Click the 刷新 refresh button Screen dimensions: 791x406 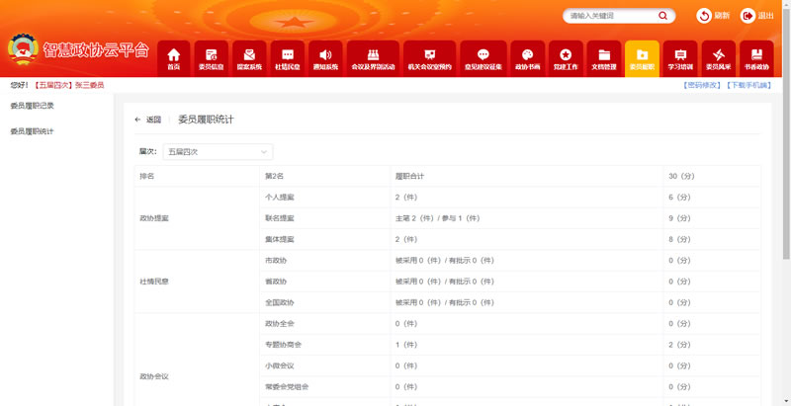[713, 16]
